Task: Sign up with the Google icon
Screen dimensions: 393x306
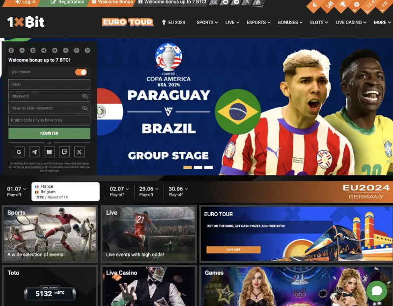Action: click(x=19, y=152)
